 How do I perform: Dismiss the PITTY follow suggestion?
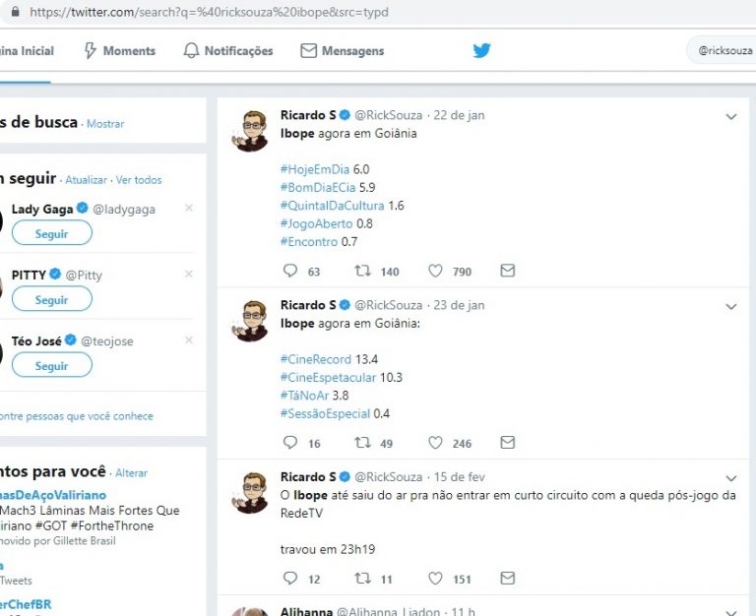point(189,274)
